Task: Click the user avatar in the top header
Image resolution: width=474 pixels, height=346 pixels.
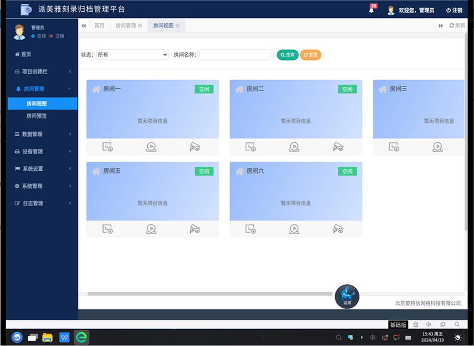Action: tap(391, 10)
